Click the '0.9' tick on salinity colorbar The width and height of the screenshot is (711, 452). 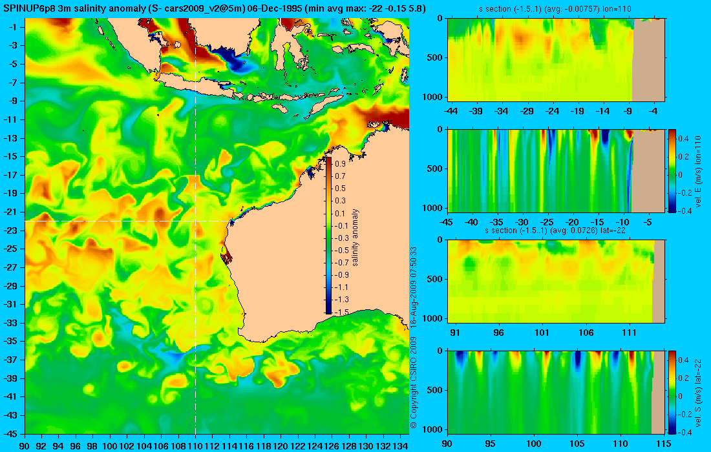[x=340, y=164]
